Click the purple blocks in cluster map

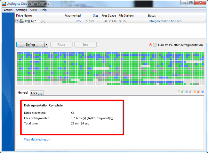(x=170, y=84)
